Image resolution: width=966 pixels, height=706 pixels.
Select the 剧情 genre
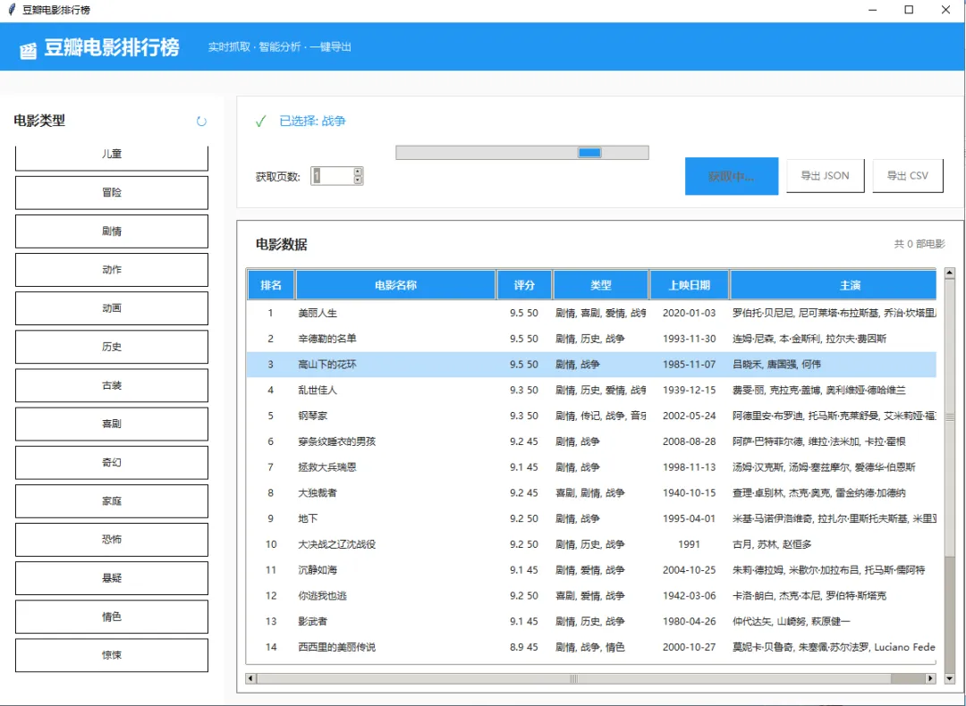112,231
